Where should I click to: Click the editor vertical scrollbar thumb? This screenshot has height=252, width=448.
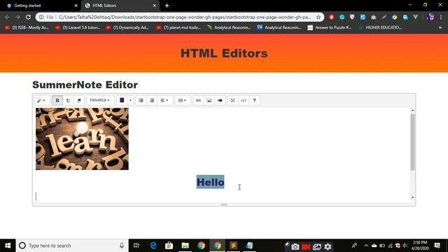click(x=412, y=142)
